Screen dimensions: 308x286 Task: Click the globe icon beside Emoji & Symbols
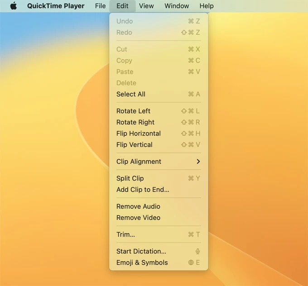(191, 263)
